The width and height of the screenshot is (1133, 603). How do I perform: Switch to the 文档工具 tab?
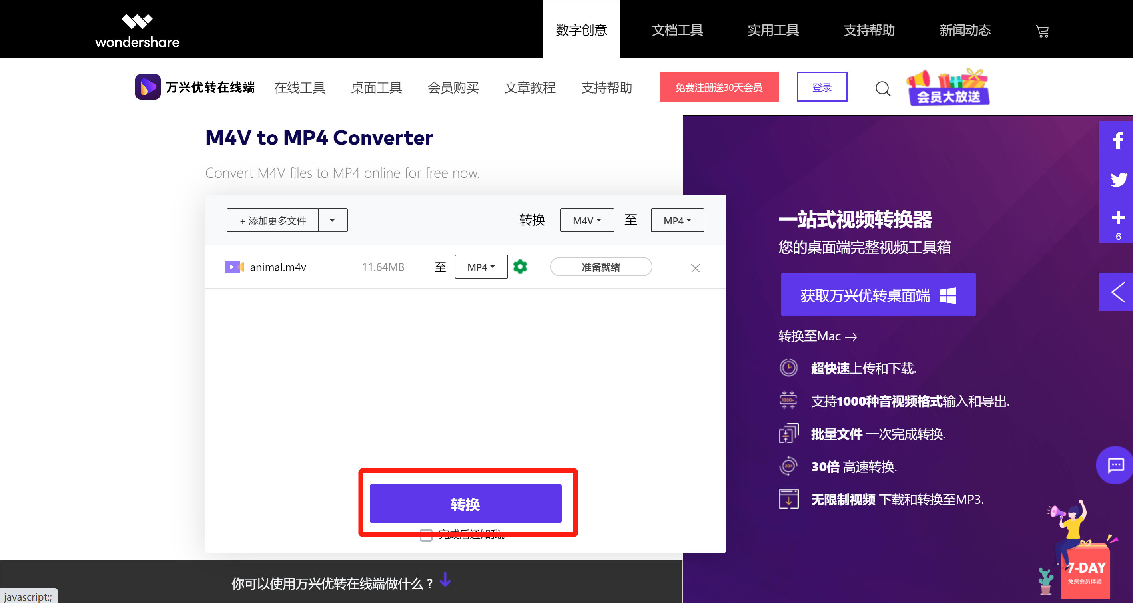[677, 30]
